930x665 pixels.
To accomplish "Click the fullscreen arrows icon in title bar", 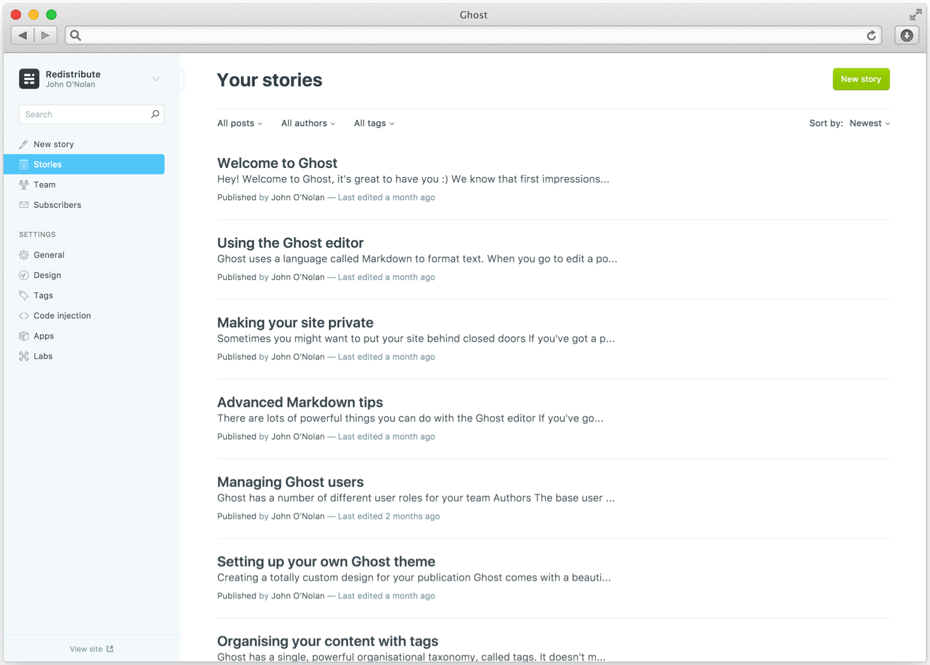I will click(x=915, y=15).
